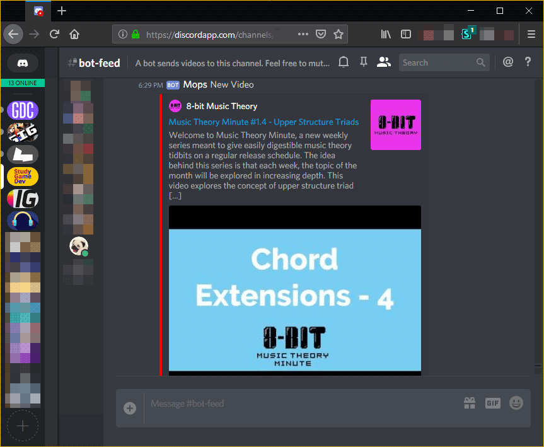Click the green padlock security icon
544x447 pixels.
(x=136, y=34)
